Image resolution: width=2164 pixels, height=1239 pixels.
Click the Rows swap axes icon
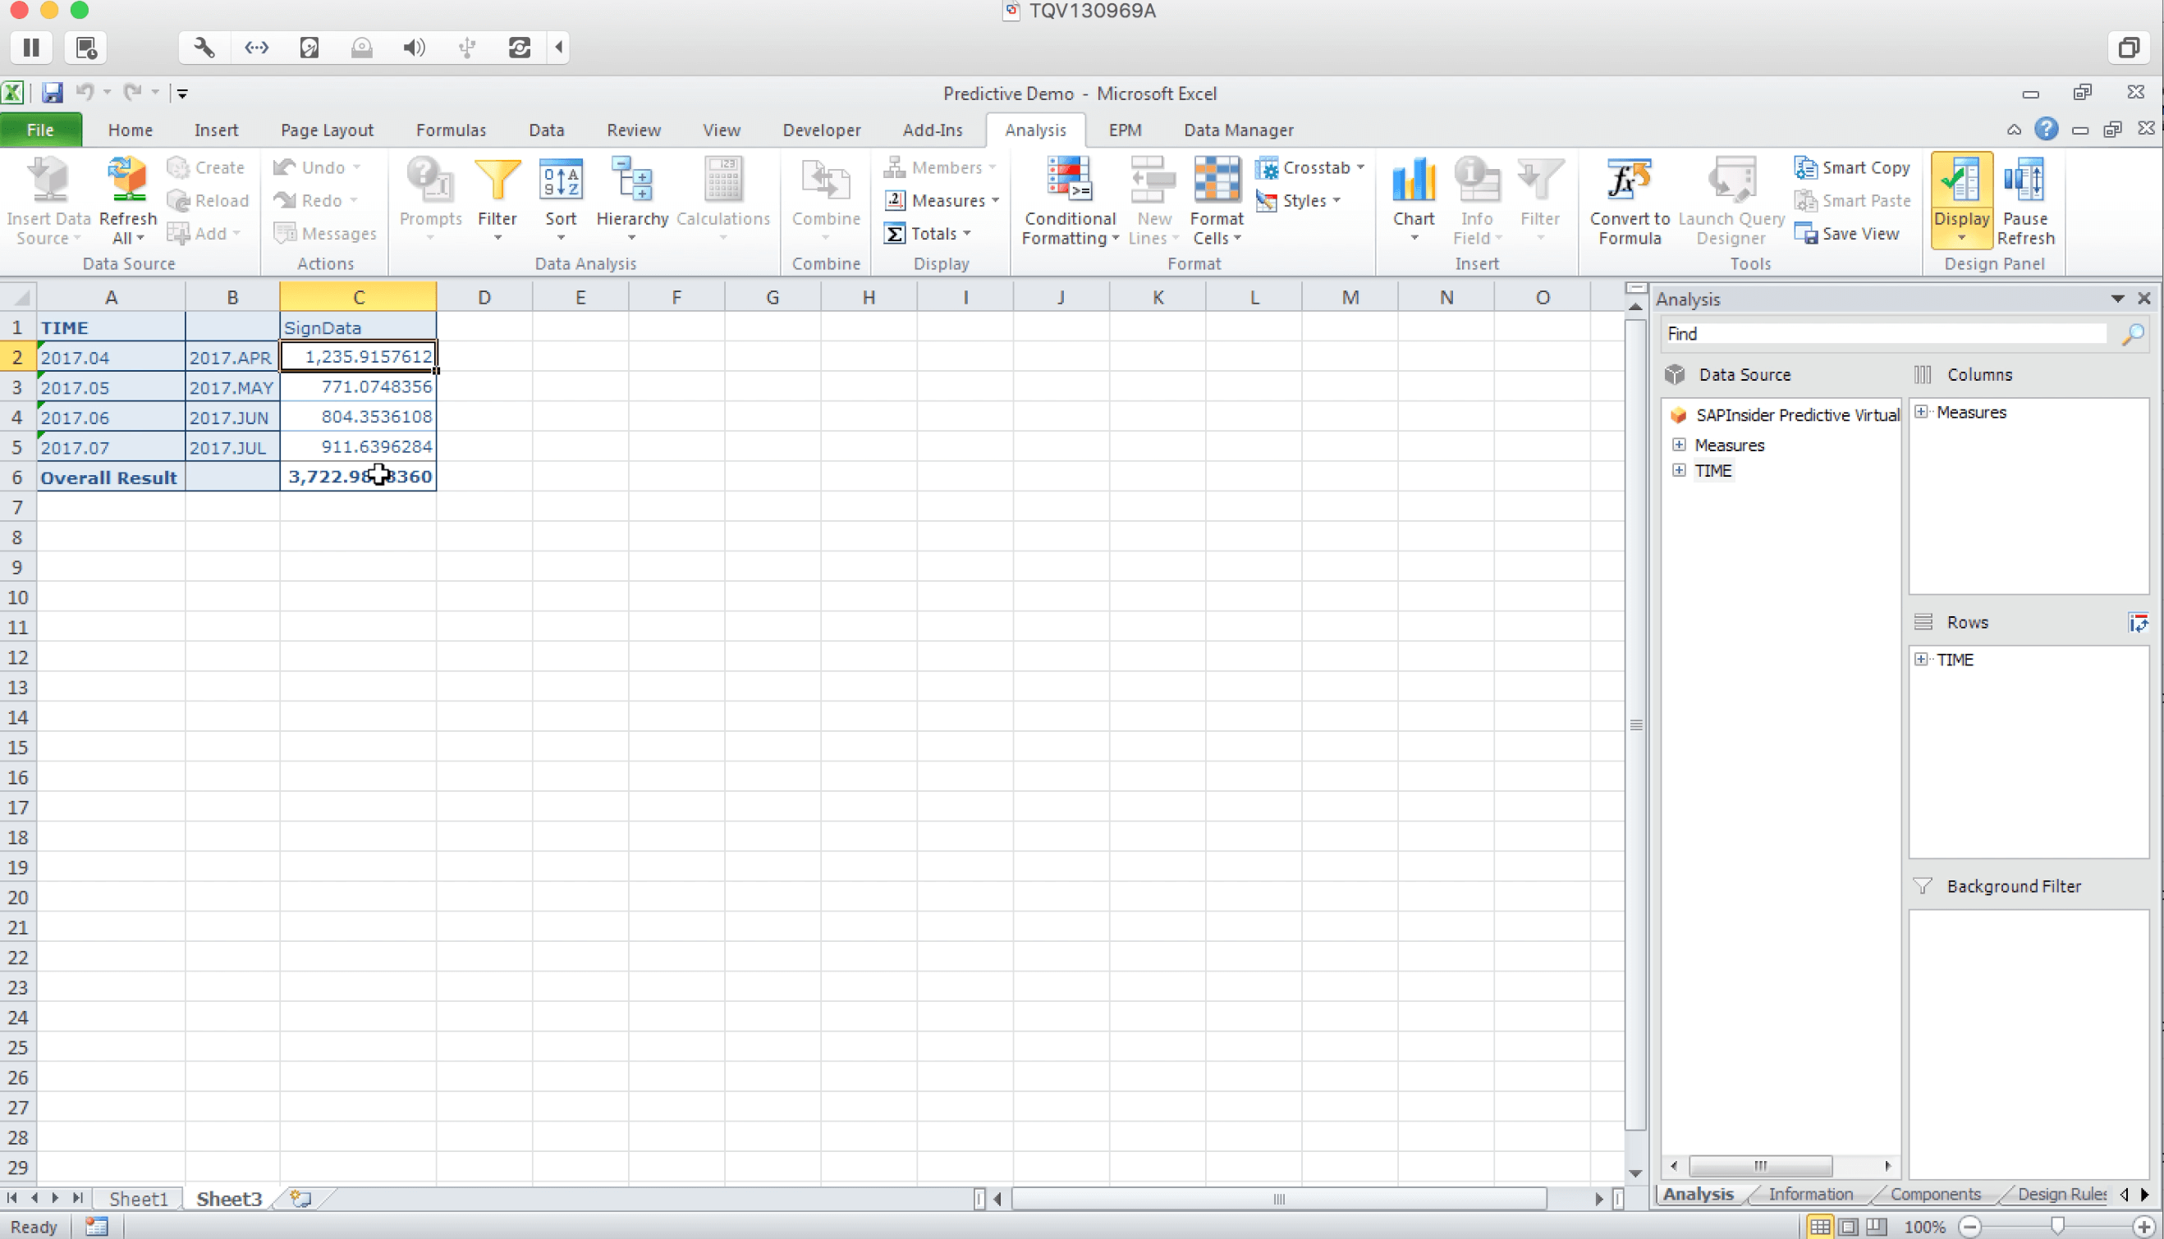(2138, 622)
